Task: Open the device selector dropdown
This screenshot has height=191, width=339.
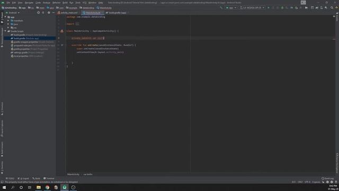Action: (x=252, y=8)
